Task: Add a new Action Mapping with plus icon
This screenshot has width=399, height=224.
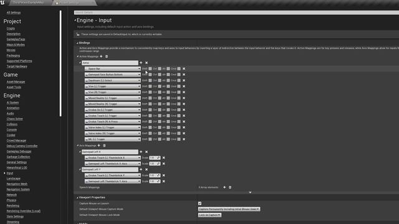Action: pyautogui.click(x=101, y=57)
